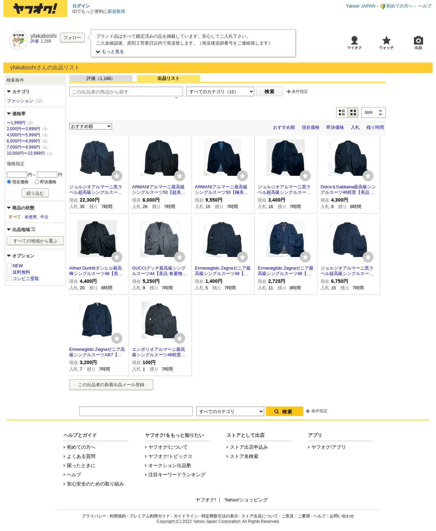Collapse the カテゴリ section
Viewport: 436px width, 531px height.
18,92
